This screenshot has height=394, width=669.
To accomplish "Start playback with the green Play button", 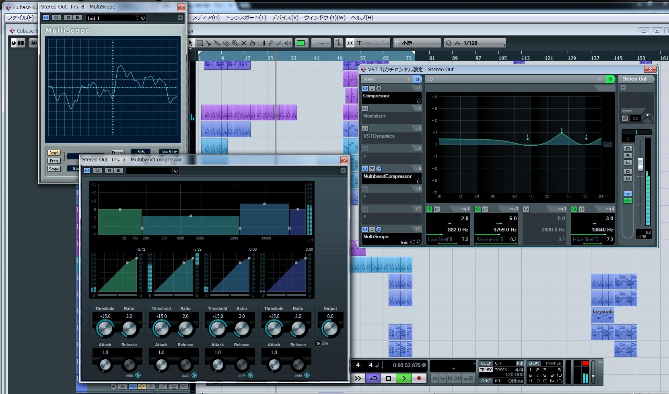I will click(x=404, y=378).
